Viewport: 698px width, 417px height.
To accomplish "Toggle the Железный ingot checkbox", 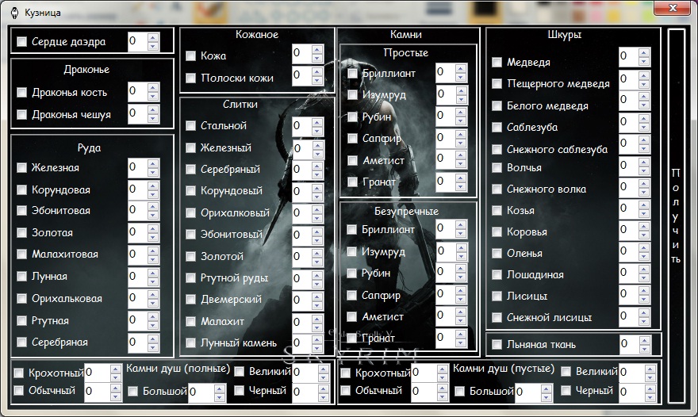I will [190, 147].
